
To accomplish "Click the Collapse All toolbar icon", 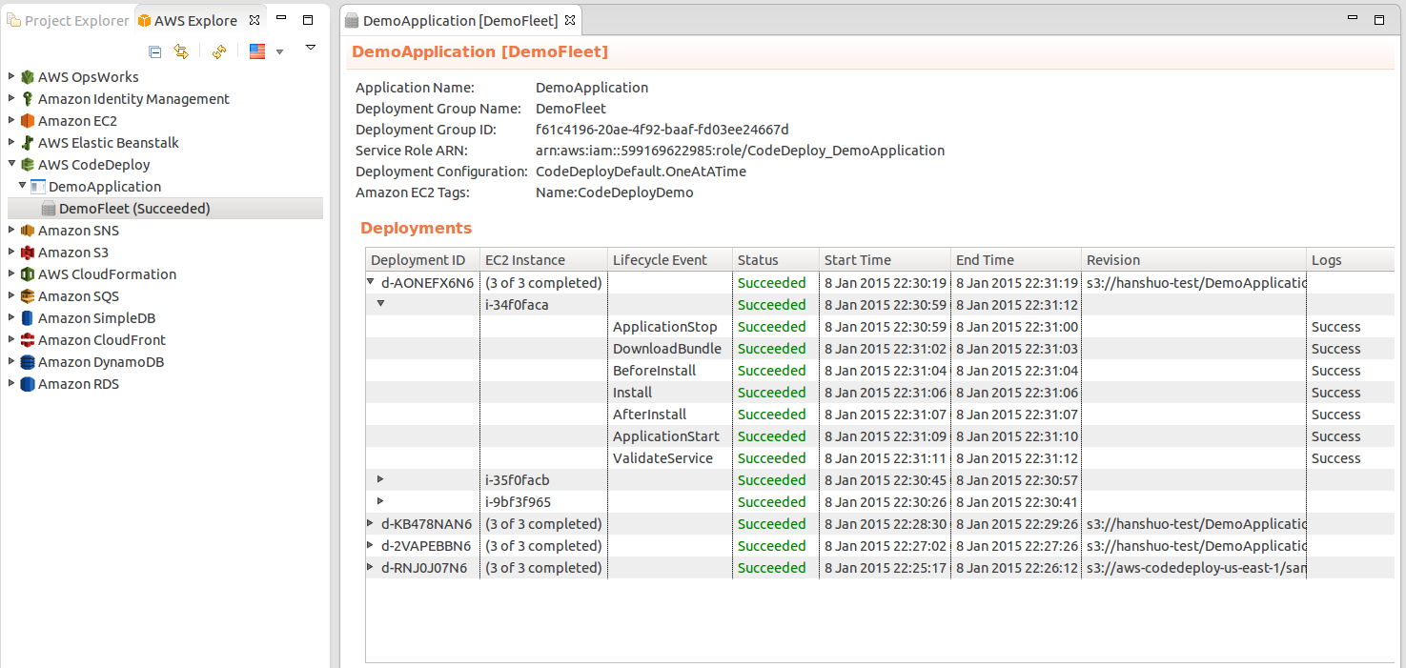I will (155, 51).
